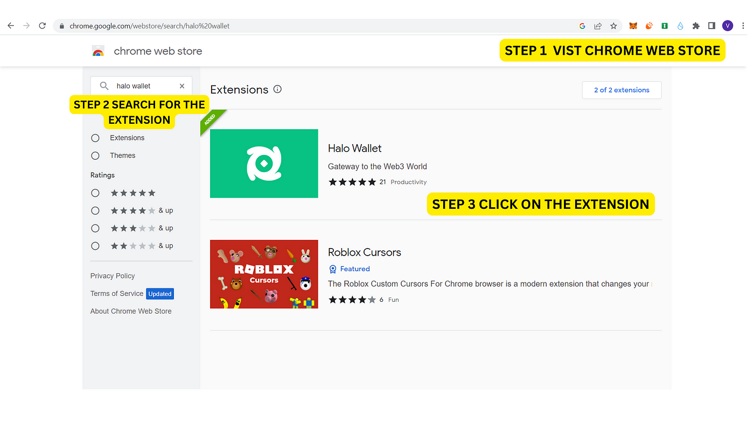Choose the 4 stars & up rating
This screenshot has width=754, height=424.
(x=95, y=211)
